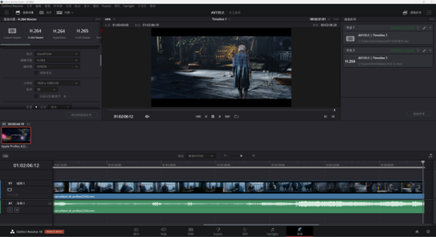The width and height of the screenshot is (436, 237).
Task: Toggle loop playback in viewer
Action: point(236,117)
